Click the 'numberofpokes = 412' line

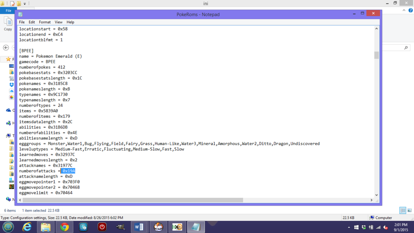coord(42,67)
